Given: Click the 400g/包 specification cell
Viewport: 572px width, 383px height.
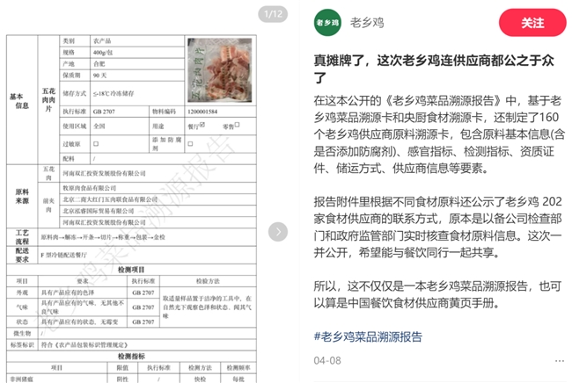Looking at the screenshot, I should pyautogui.click(x=137, y=53).
